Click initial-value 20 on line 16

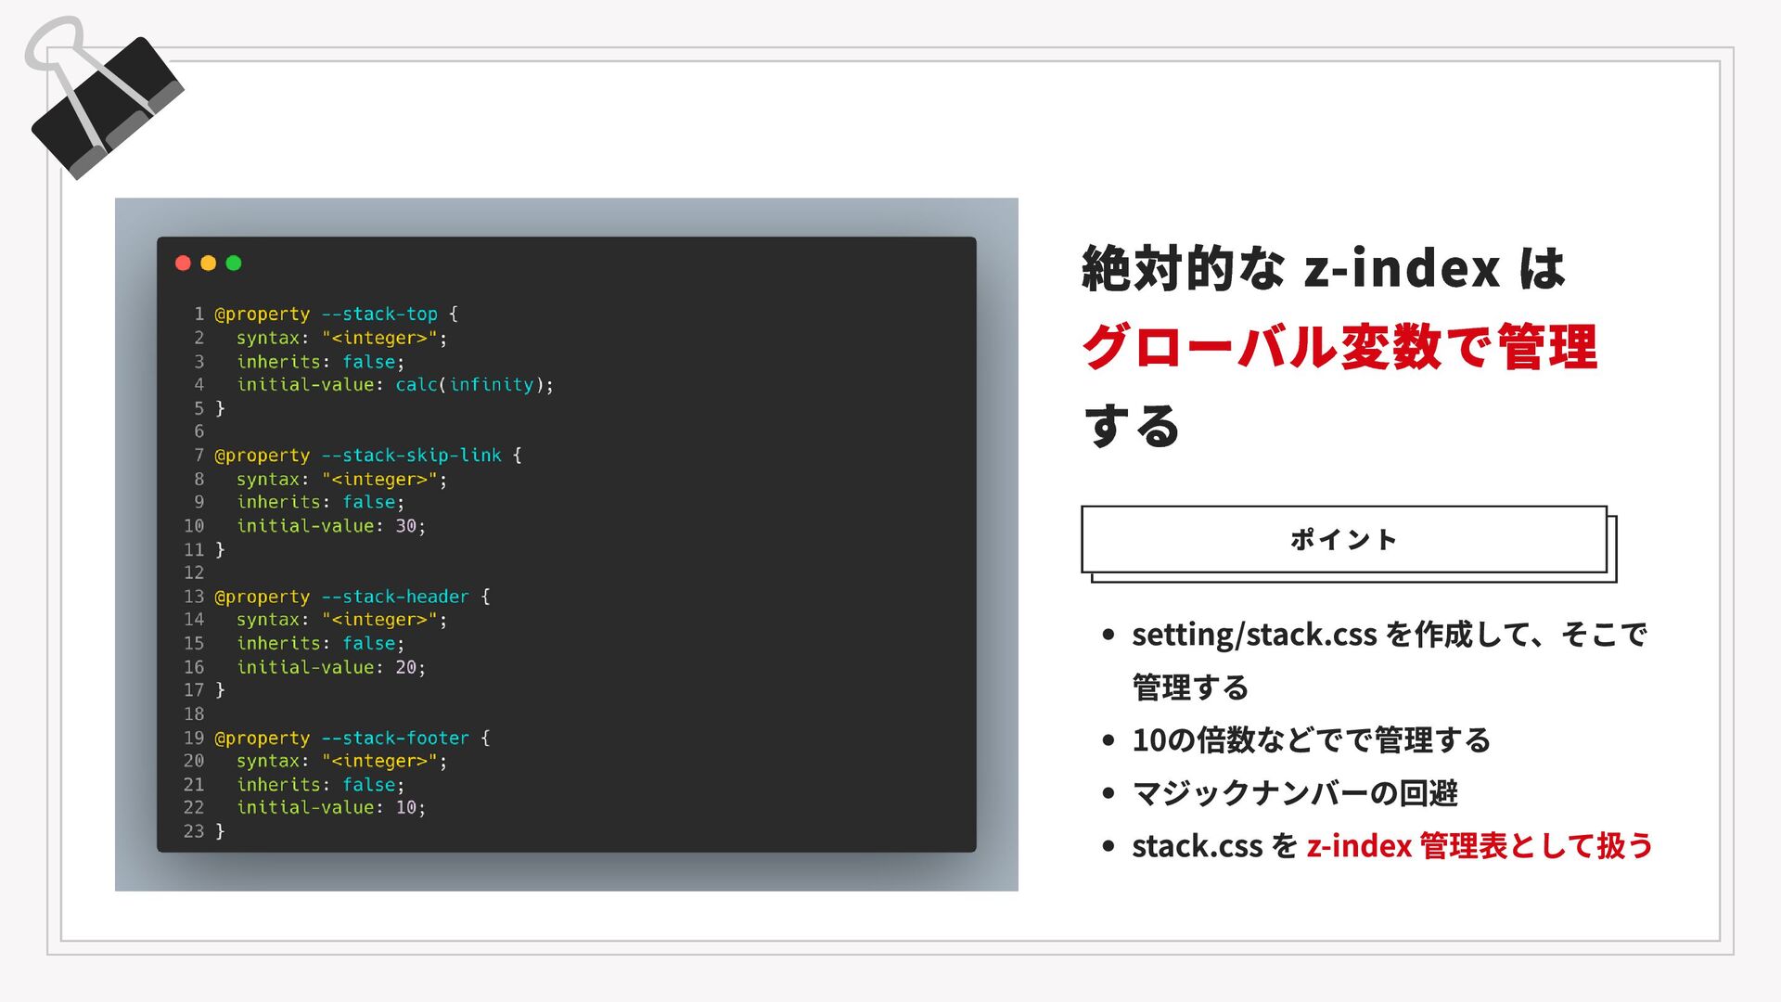point(406,667)
